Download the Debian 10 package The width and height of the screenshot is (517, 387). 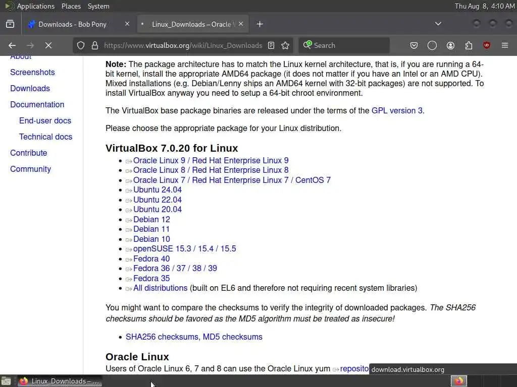151,239
